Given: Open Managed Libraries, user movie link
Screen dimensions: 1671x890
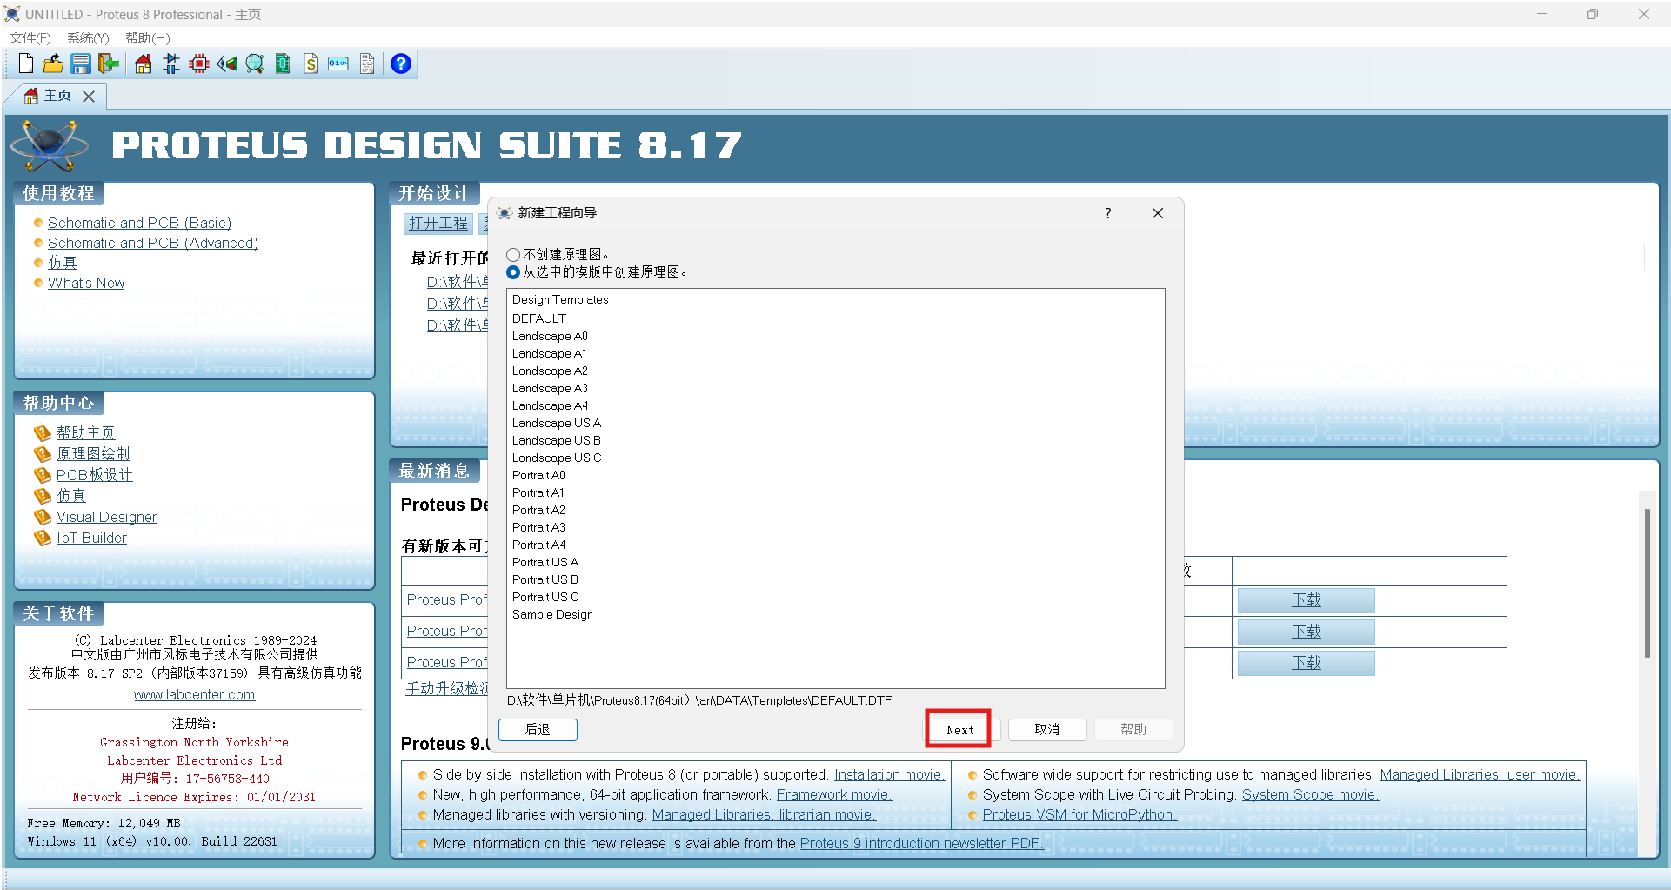Looking at the screenshot, I should 1480,774.
